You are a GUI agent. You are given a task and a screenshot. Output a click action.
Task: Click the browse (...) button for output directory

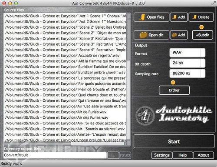click(113, 155)
